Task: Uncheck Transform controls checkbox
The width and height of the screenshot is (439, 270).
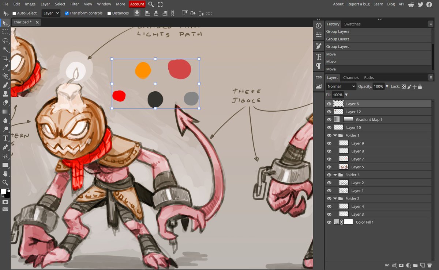Action: 67,13
